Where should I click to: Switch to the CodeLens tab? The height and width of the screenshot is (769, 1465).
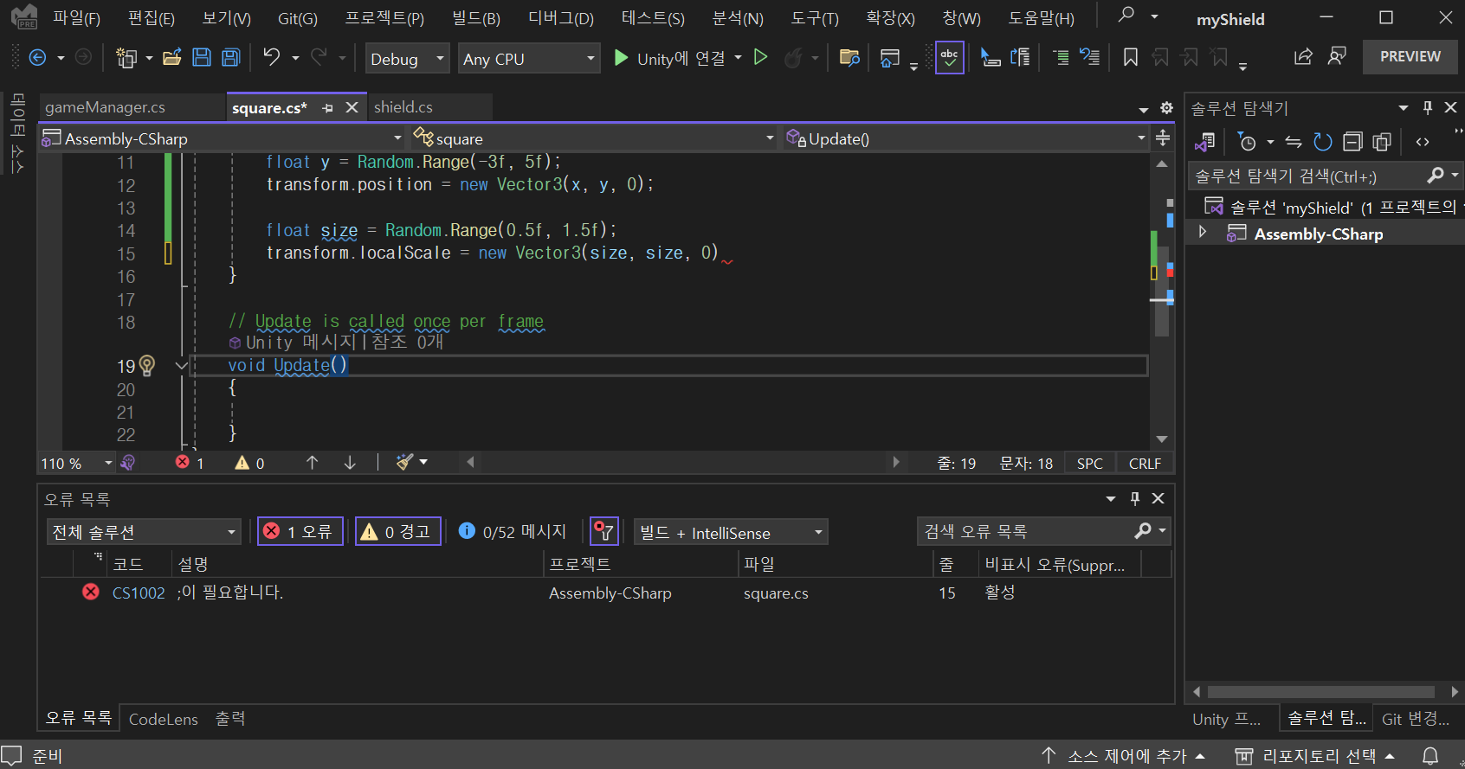[x=164, y=719]
